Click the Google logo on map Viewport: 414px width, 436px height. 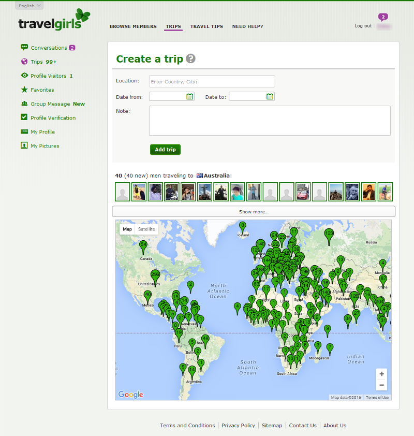[x=130, y=394]
